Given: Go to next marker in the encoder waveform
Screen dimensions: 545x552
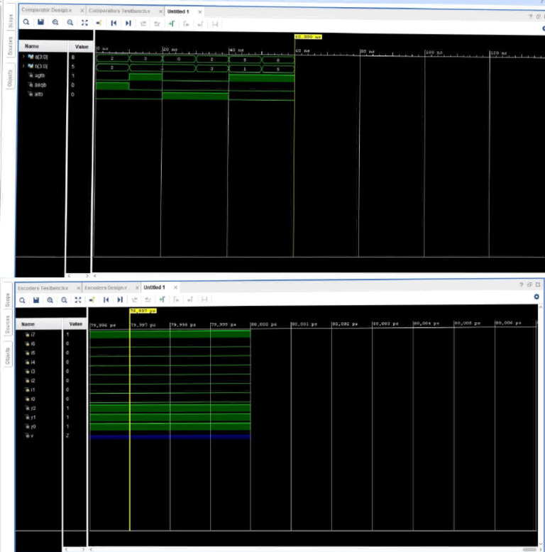Looking at the screenshot, I should [190, 299].
